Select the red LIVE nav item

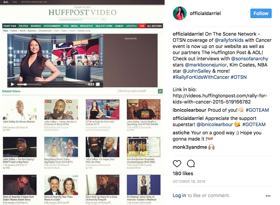(x=142, y=26)
